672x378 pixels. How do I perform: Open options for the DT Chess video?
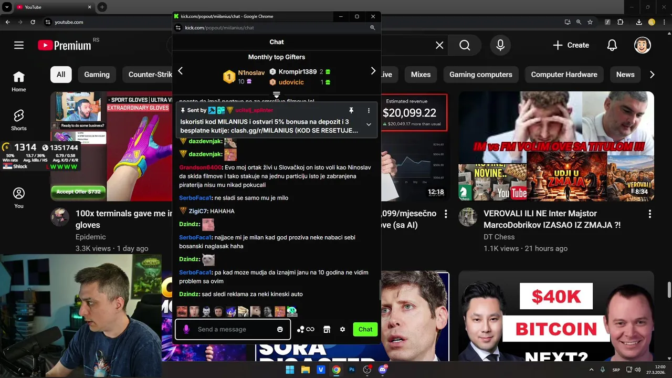click(x=649, y=214)
